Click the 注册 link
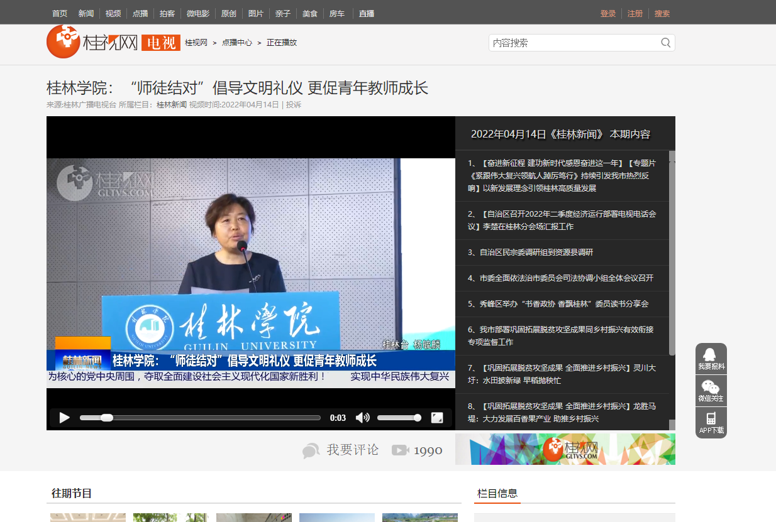Viewport: 776px width, 522px height. pyautogui.click(x=635, y=13)
